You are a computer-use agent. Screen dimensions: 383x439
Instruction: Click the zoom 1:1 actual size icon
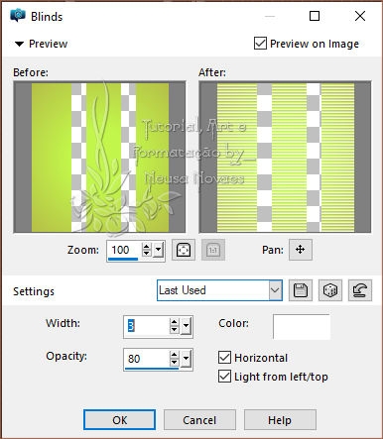213,250
